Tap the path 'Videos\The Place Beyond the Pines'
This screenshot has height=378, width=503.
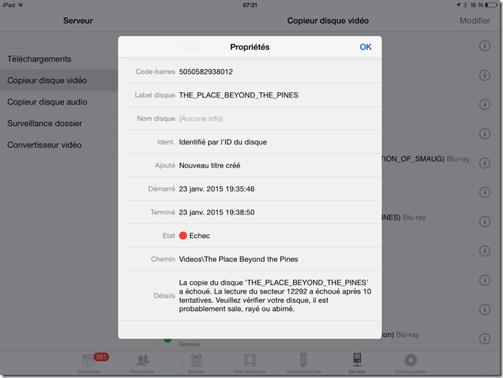pyautogui.click(x=238, y=259)
